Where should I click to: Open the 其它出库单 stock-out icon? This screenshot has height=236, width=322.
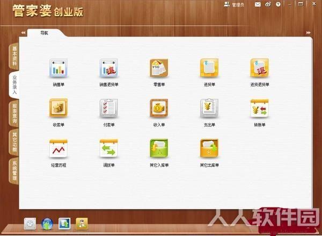click(x=209, y=148)
